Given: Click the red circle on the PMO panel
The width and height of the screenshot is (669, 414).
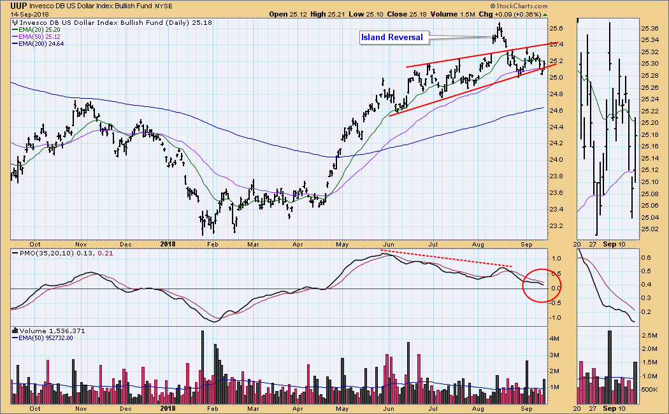Looking at the screenshot, I should (542, 283).
